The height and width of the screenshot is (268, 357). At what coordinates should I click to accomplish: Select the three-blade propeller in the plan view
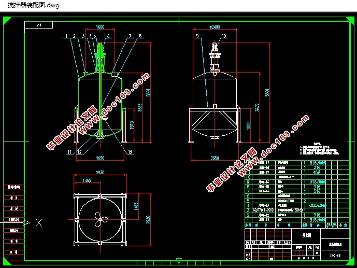[101, 219]
